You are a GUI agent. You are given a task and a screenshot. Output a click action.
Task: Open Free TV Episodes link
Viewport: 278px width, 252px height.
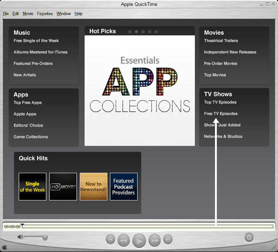pos(221,114)
